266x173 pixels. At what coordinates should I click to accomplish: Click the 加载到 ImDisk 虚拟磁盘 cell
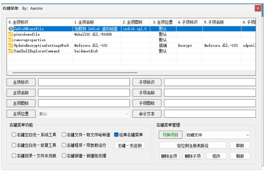96,29
